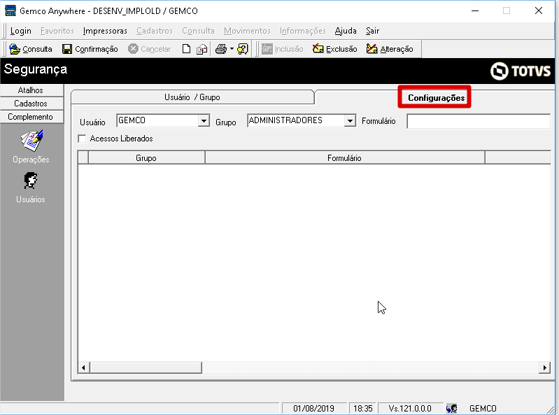Click the Inclusão toolbar button
This screenshot has width=559, height=415.
(x=283, y=49)
